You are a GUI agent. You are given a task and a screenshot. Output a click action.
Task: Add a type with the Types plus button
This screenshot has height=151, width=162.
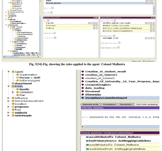point(48,21)
